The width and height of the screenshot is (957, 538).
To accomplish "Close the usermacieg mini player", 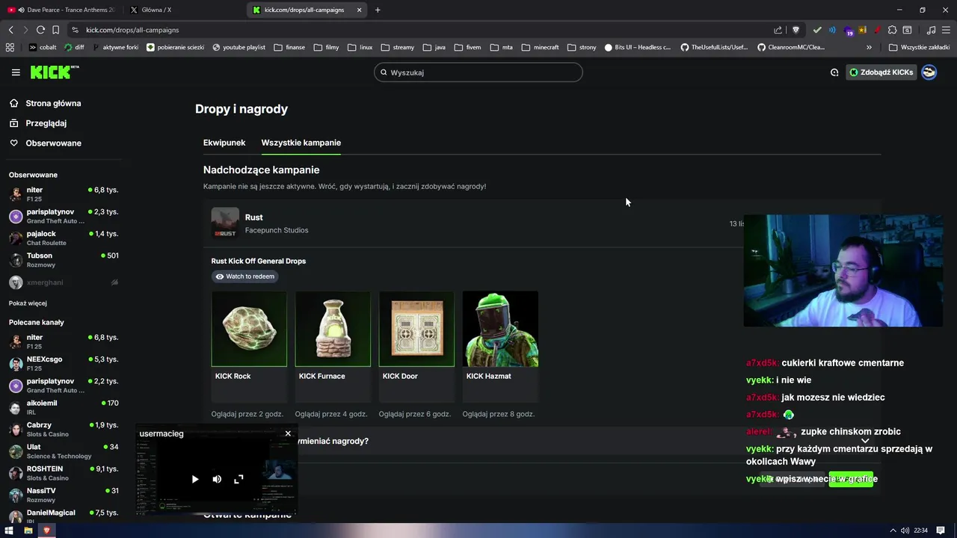I will (x=288, y=433).
